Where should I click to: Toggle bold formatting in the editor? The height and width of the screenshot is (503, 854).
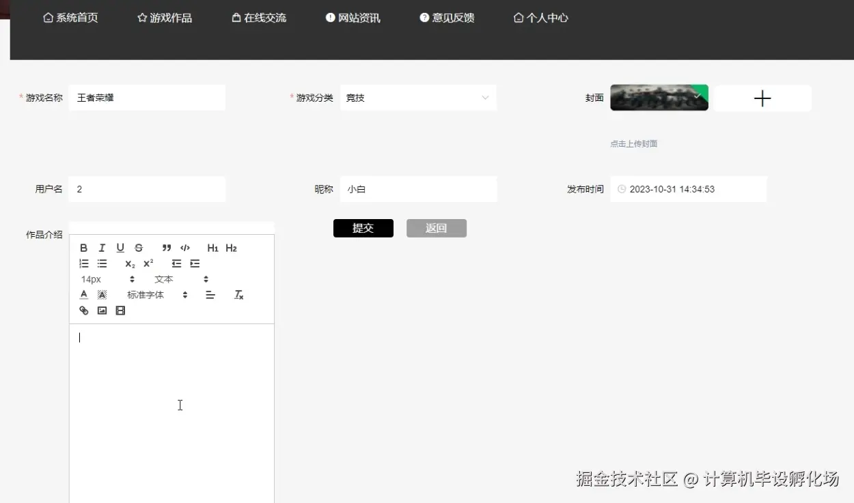(83, 248)
